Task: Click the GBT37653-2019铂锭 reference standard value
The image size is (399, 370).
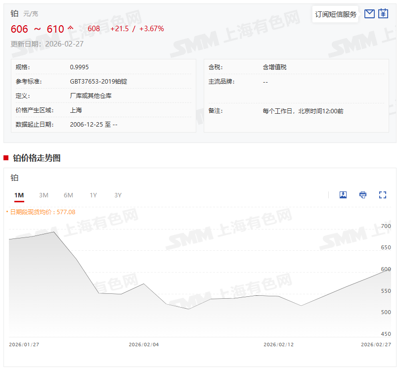Action: point(98,82)
